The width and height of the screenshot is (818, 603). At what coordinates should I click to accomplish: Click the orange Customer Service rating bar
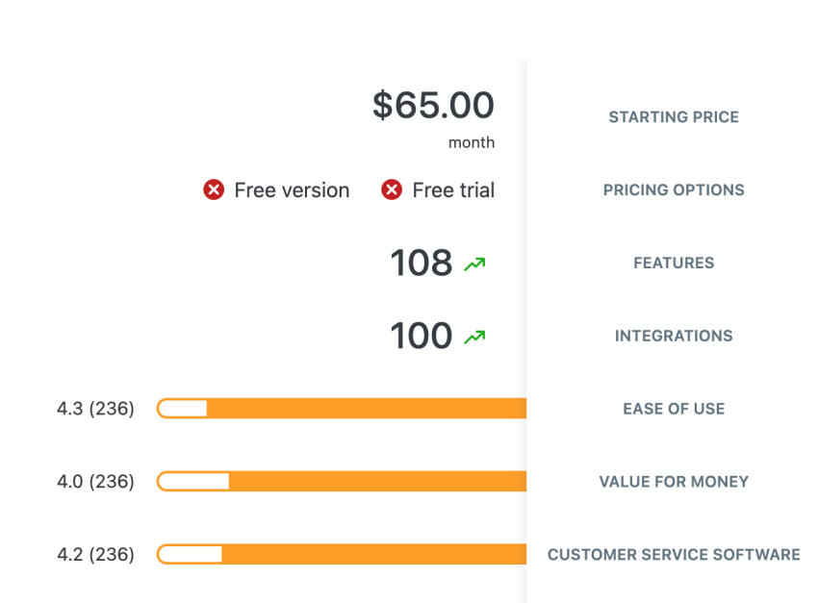[373, 555]
